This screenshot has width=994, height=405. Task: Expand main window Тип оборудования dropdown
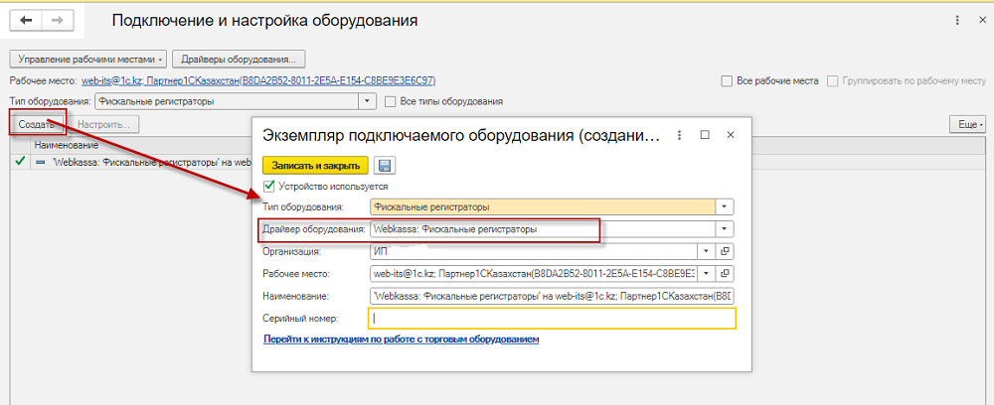point(367,101)
